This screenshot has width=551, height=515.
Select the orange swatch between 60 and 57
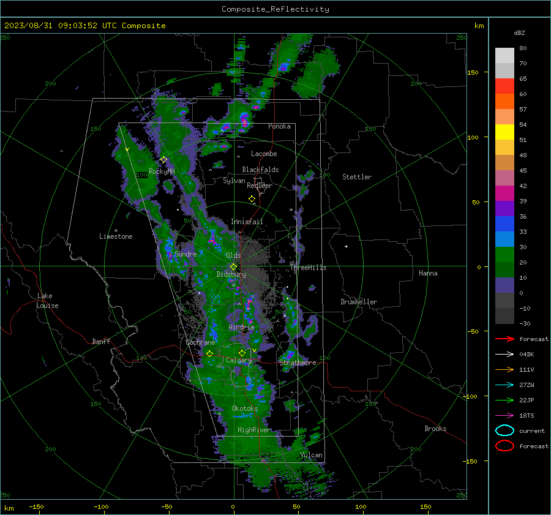pyautogui.click(x=504, y=101)
